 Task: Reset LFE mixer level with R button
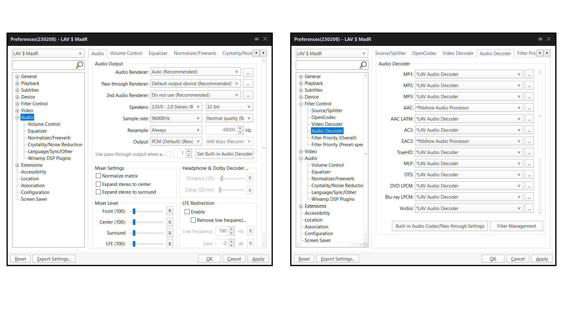tap(170, 244)
